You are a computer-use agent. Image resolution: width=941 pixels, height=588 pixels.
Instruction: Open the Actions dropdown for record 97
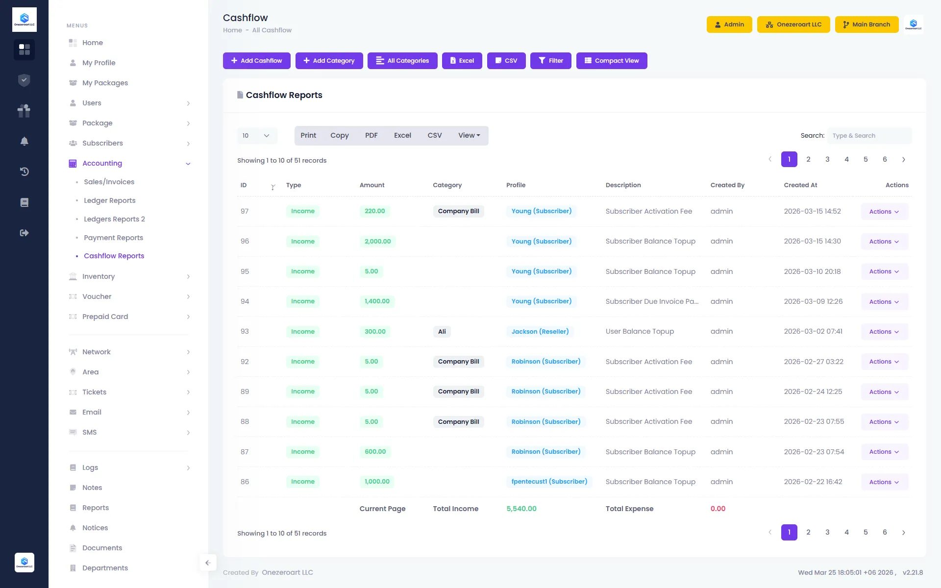[883, 211]
